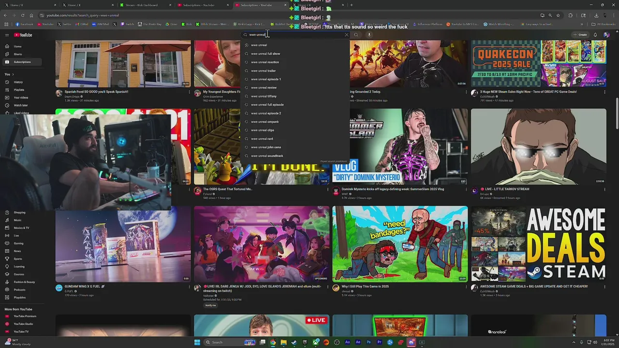Select suggestion 'wwe unreal episode 1'
Viewport: 619px width, 348px height.
click(x=295, y=79)
